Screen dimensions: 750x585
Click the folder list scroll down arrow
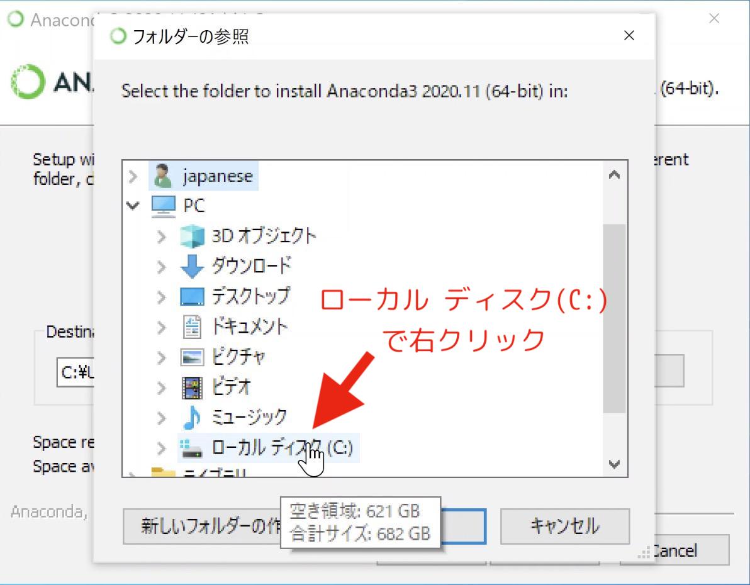click(615, 464)
